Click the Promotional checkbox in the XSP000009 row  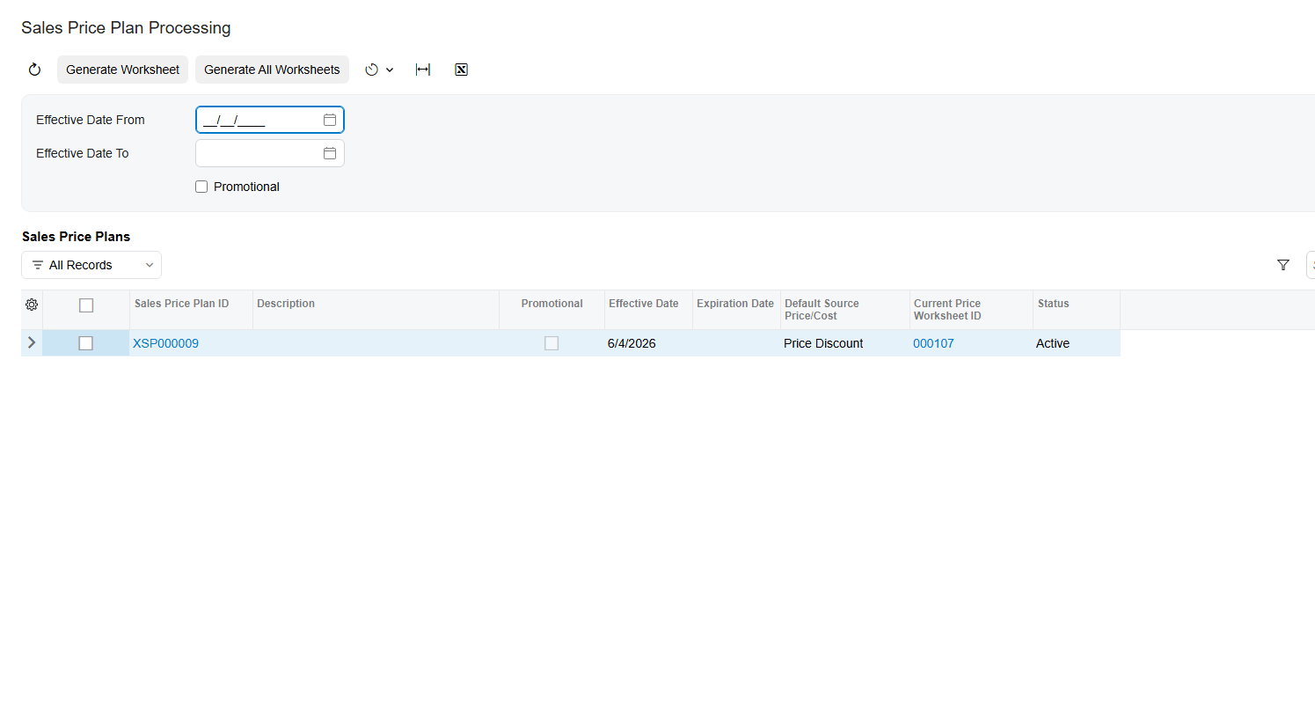coord(552,343)
